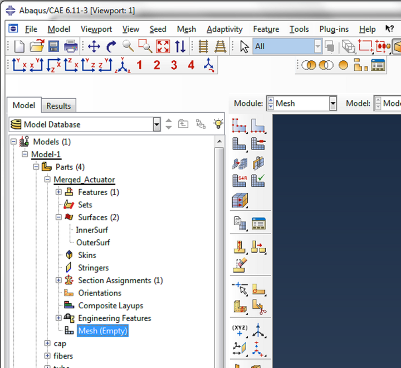This screenshot has height=368, width=401.
Task: Collapse the Model-1 tree node
Action: point(25,154)
